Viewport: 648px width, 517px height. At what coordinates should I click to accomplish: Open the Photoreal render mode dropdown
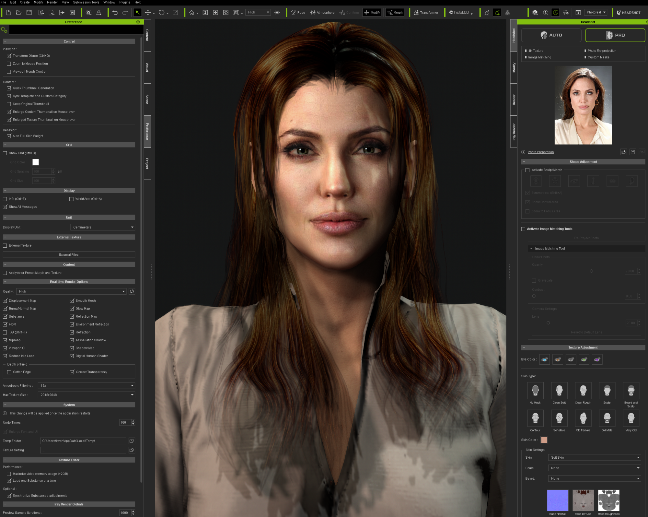[x=596, y=12]
